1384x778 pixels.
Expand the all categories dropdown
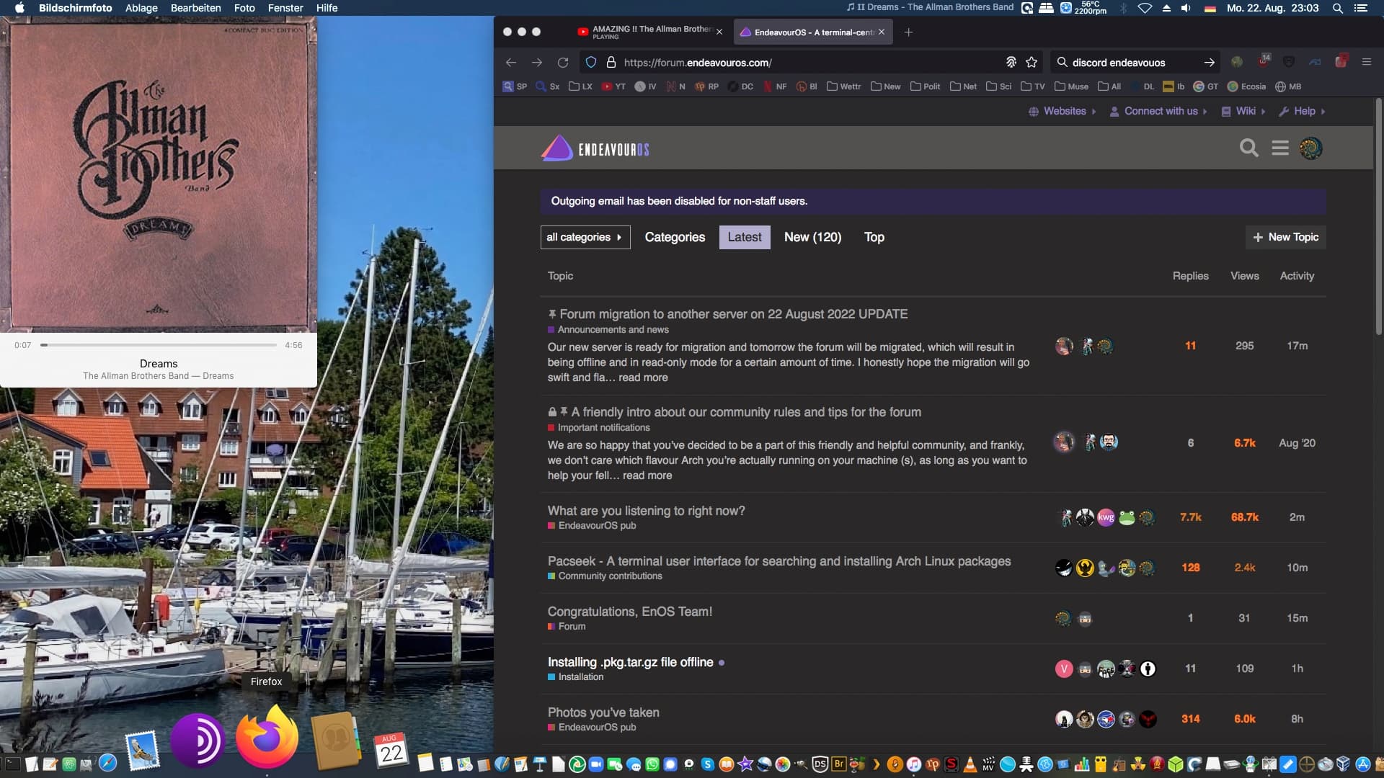click(x=585, y=237)
